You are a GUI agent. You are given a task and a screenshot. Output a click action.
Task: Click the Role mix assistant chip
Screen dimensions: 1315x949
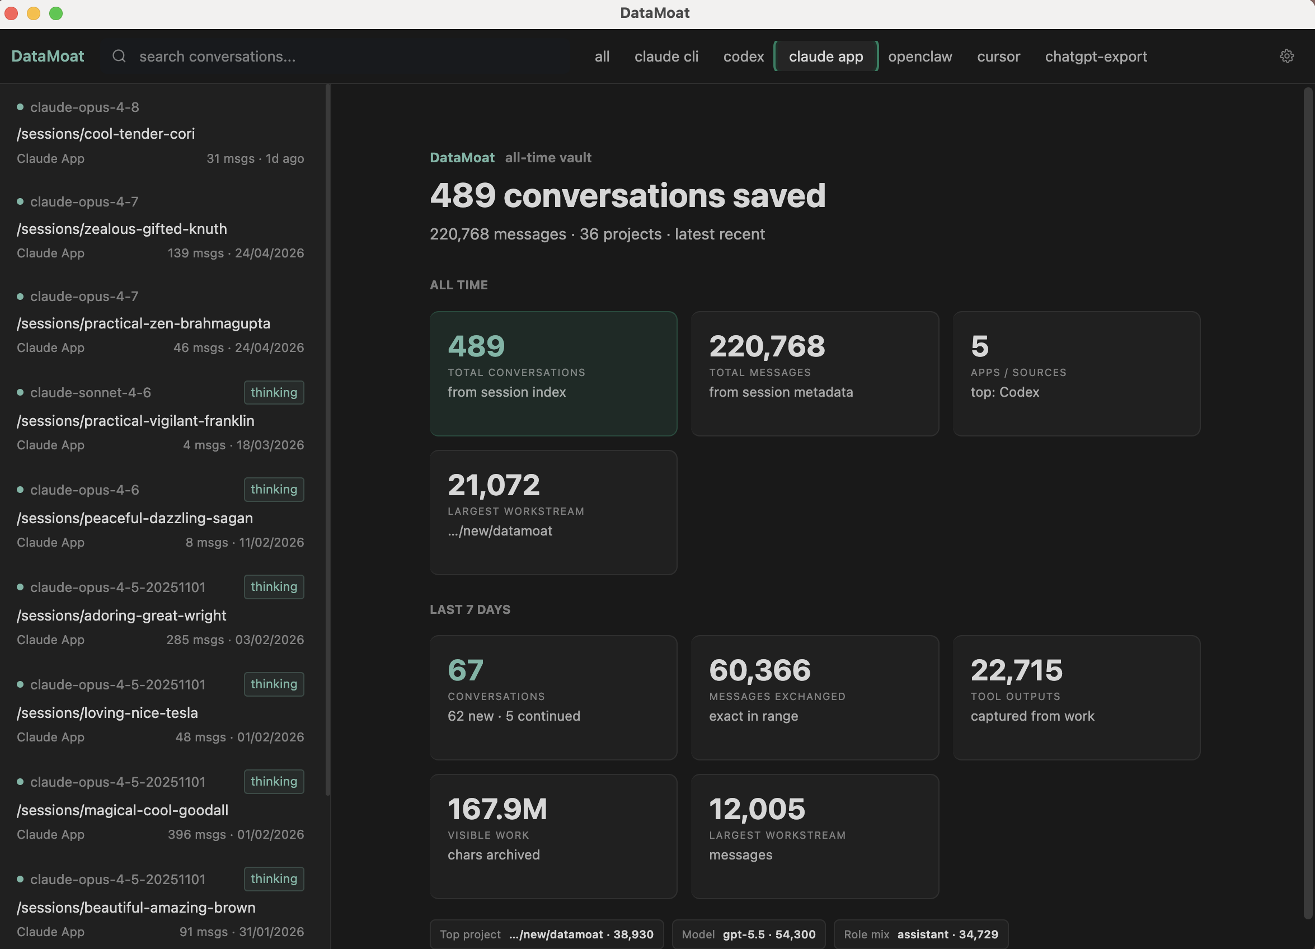pos(920,934)
